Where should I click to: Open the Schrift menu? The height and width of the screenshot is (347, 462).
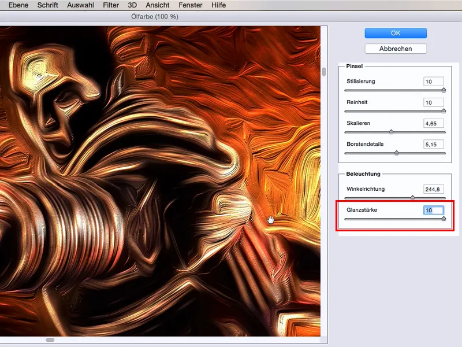(x=47, y=5)
